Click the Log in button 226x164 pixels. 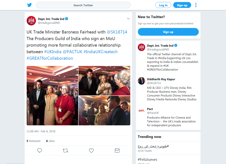click(163, 5)
